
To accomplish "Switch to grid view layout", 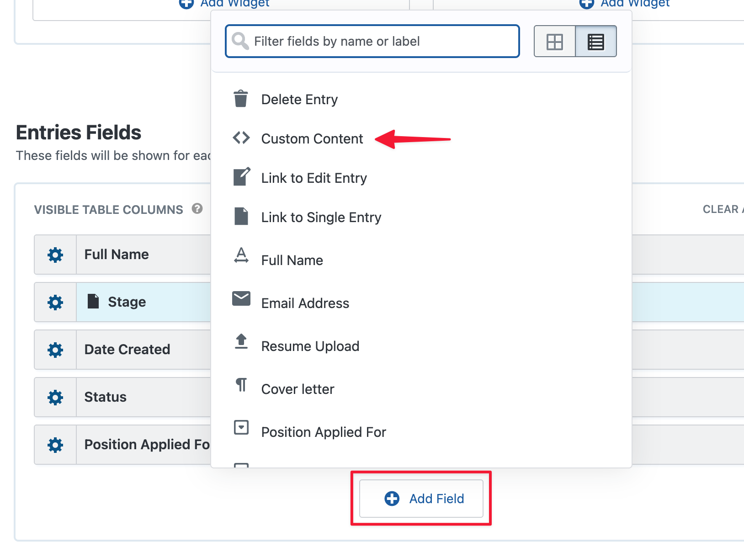I will click(x=554, y=41).
